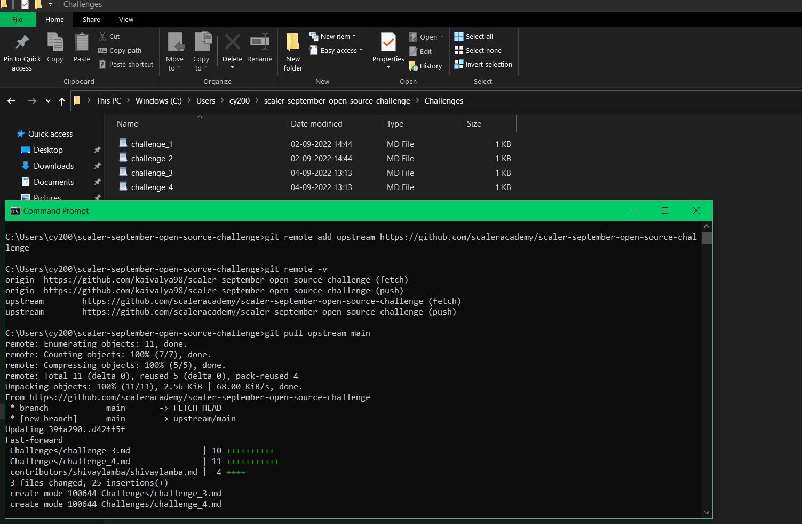Open quick access toolbar customize dropdown

[x=50, y=4]
